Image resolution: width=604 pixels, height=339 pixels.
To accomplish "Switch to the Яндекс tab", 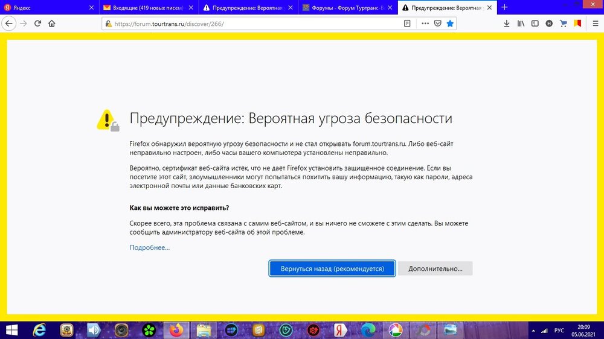I will [x=45, y=7].
